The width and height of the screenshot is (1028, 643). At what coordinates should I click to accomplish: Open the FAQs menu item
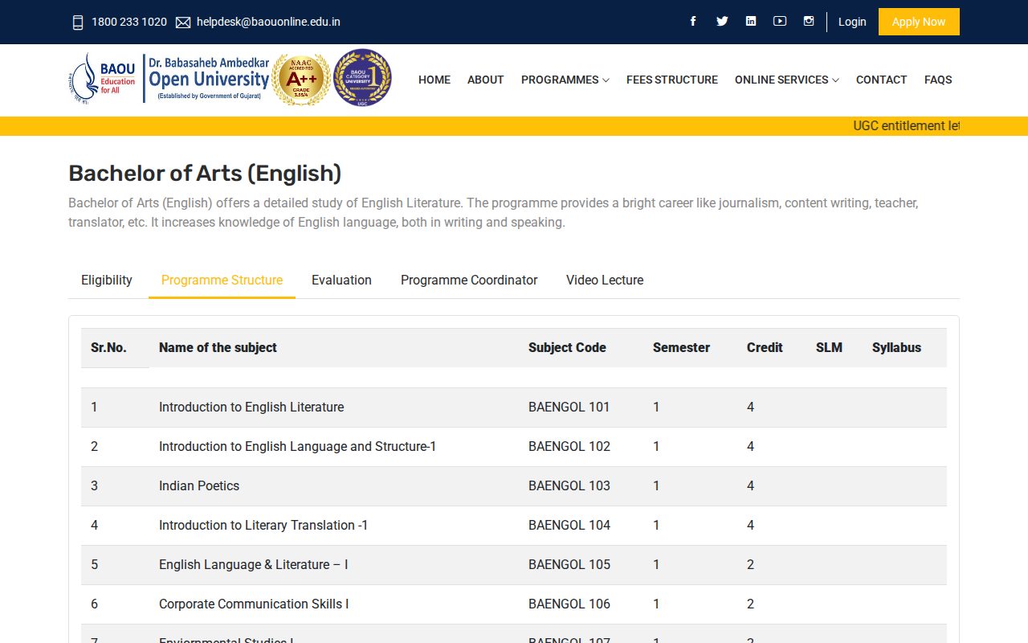point(938,80)
